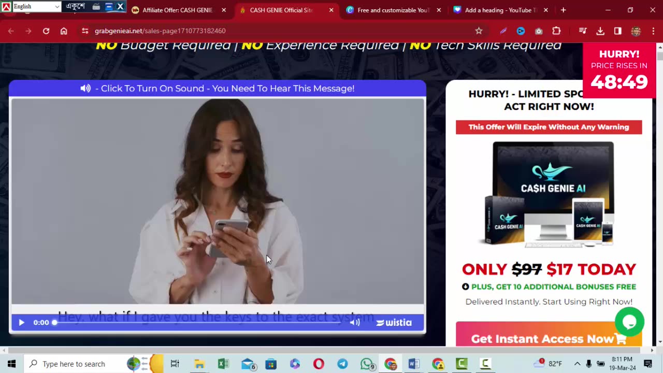This screenshot has height=373, width=663.
Task: Click the horizontal scrollbar right arrow
Action: click(x=652, y=350)
